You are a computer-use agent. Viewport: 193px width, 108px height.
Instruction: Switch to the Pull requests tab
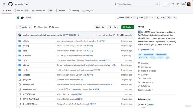(x=42, y=10)
